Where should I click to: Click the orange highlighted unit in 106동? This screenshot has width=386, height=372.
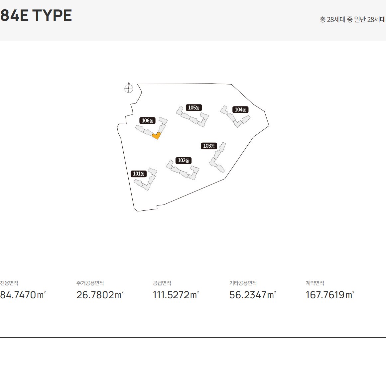(x=157, y=136)
